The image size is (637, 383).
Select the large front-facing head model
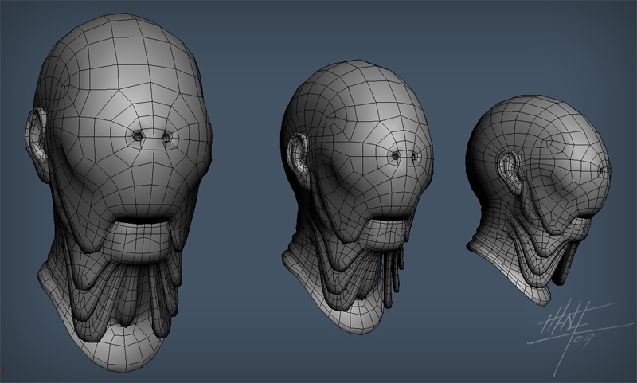(118, 193)
